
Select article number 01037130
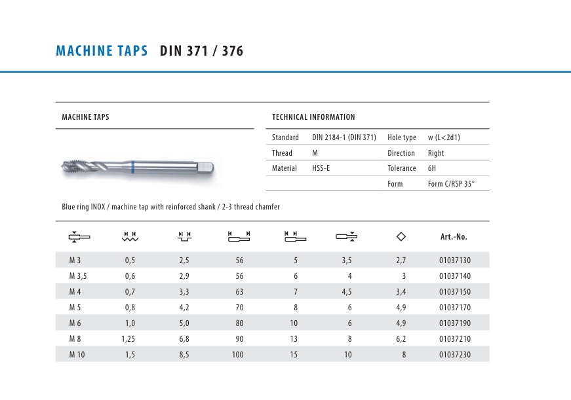pyautogui.click(x=454, y=261)
